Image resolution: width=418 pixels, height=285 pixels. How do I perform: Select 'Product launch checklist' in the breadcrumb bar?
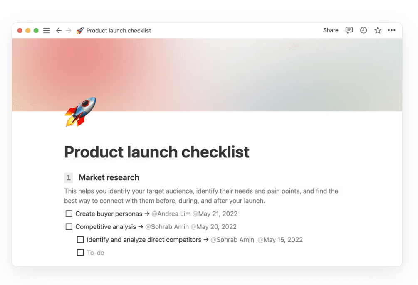119,30
